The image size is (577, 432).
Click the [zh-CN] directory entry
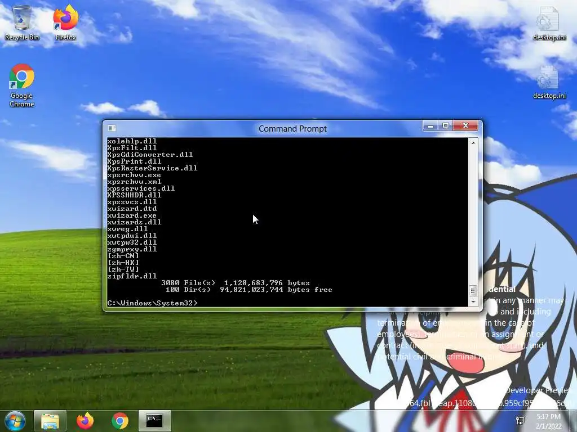click(123, 256)
